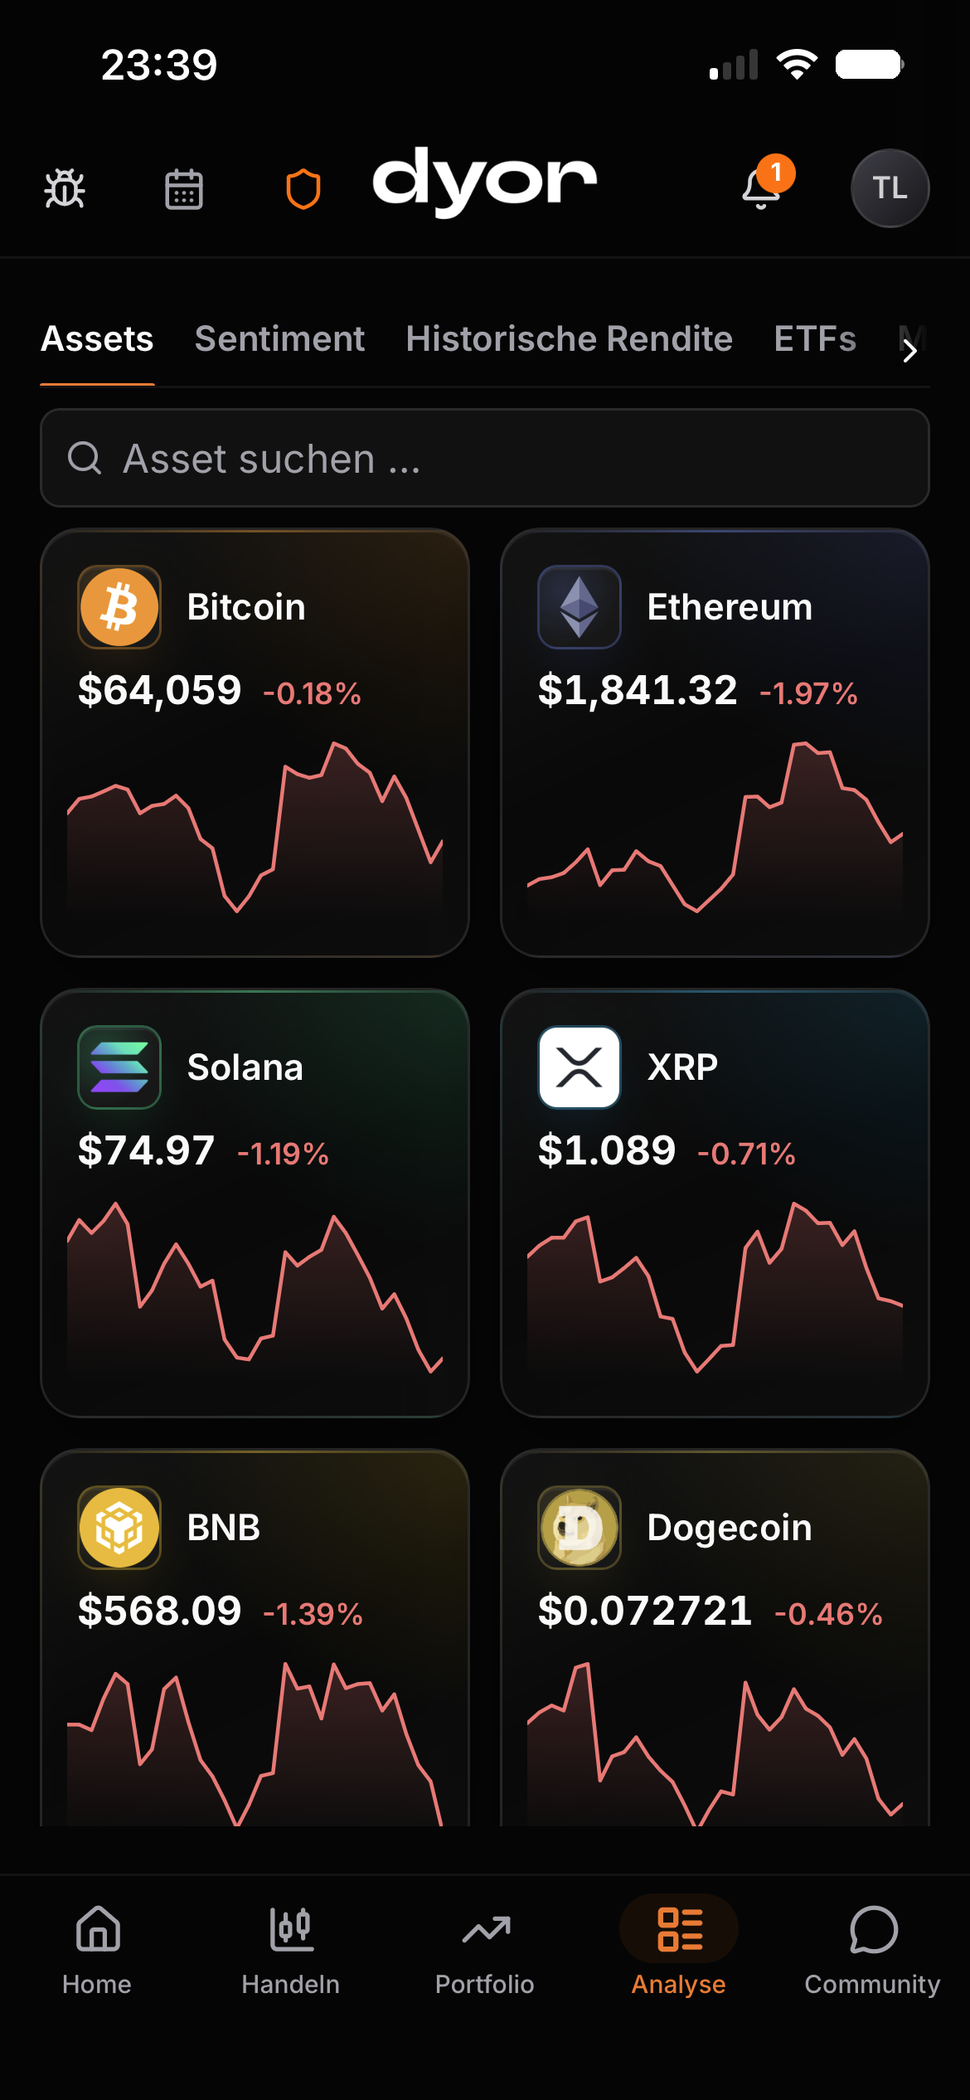This screenshot has height=2100, width=970.
Task: Tap the Ethereum logo icon
Action: (580, 607)
